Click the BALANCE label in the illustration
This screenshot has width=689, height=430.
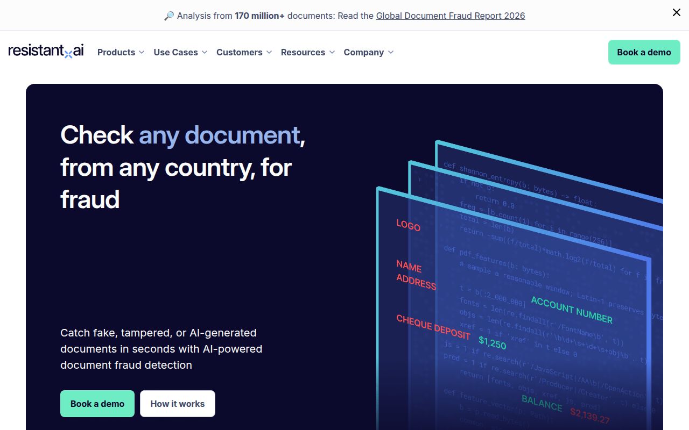pyautogui.click(x=542, y=403)
